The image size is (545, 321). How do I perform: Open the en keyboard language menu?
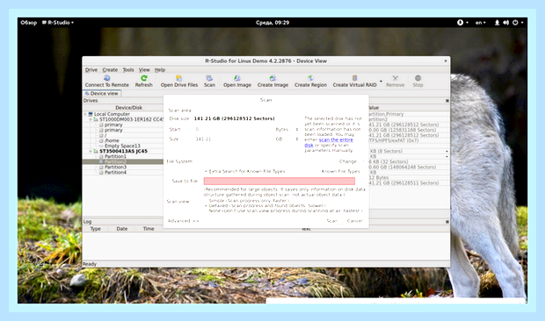480,23
